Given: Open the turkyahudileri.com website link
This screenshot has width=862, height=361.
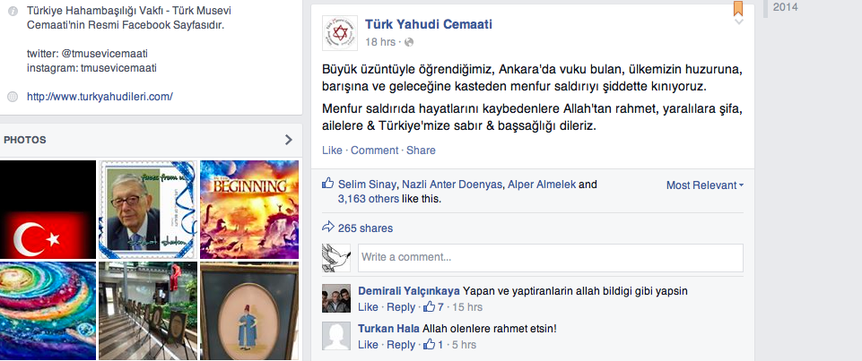Looking at the screenshot, I should tap(100, 97).
